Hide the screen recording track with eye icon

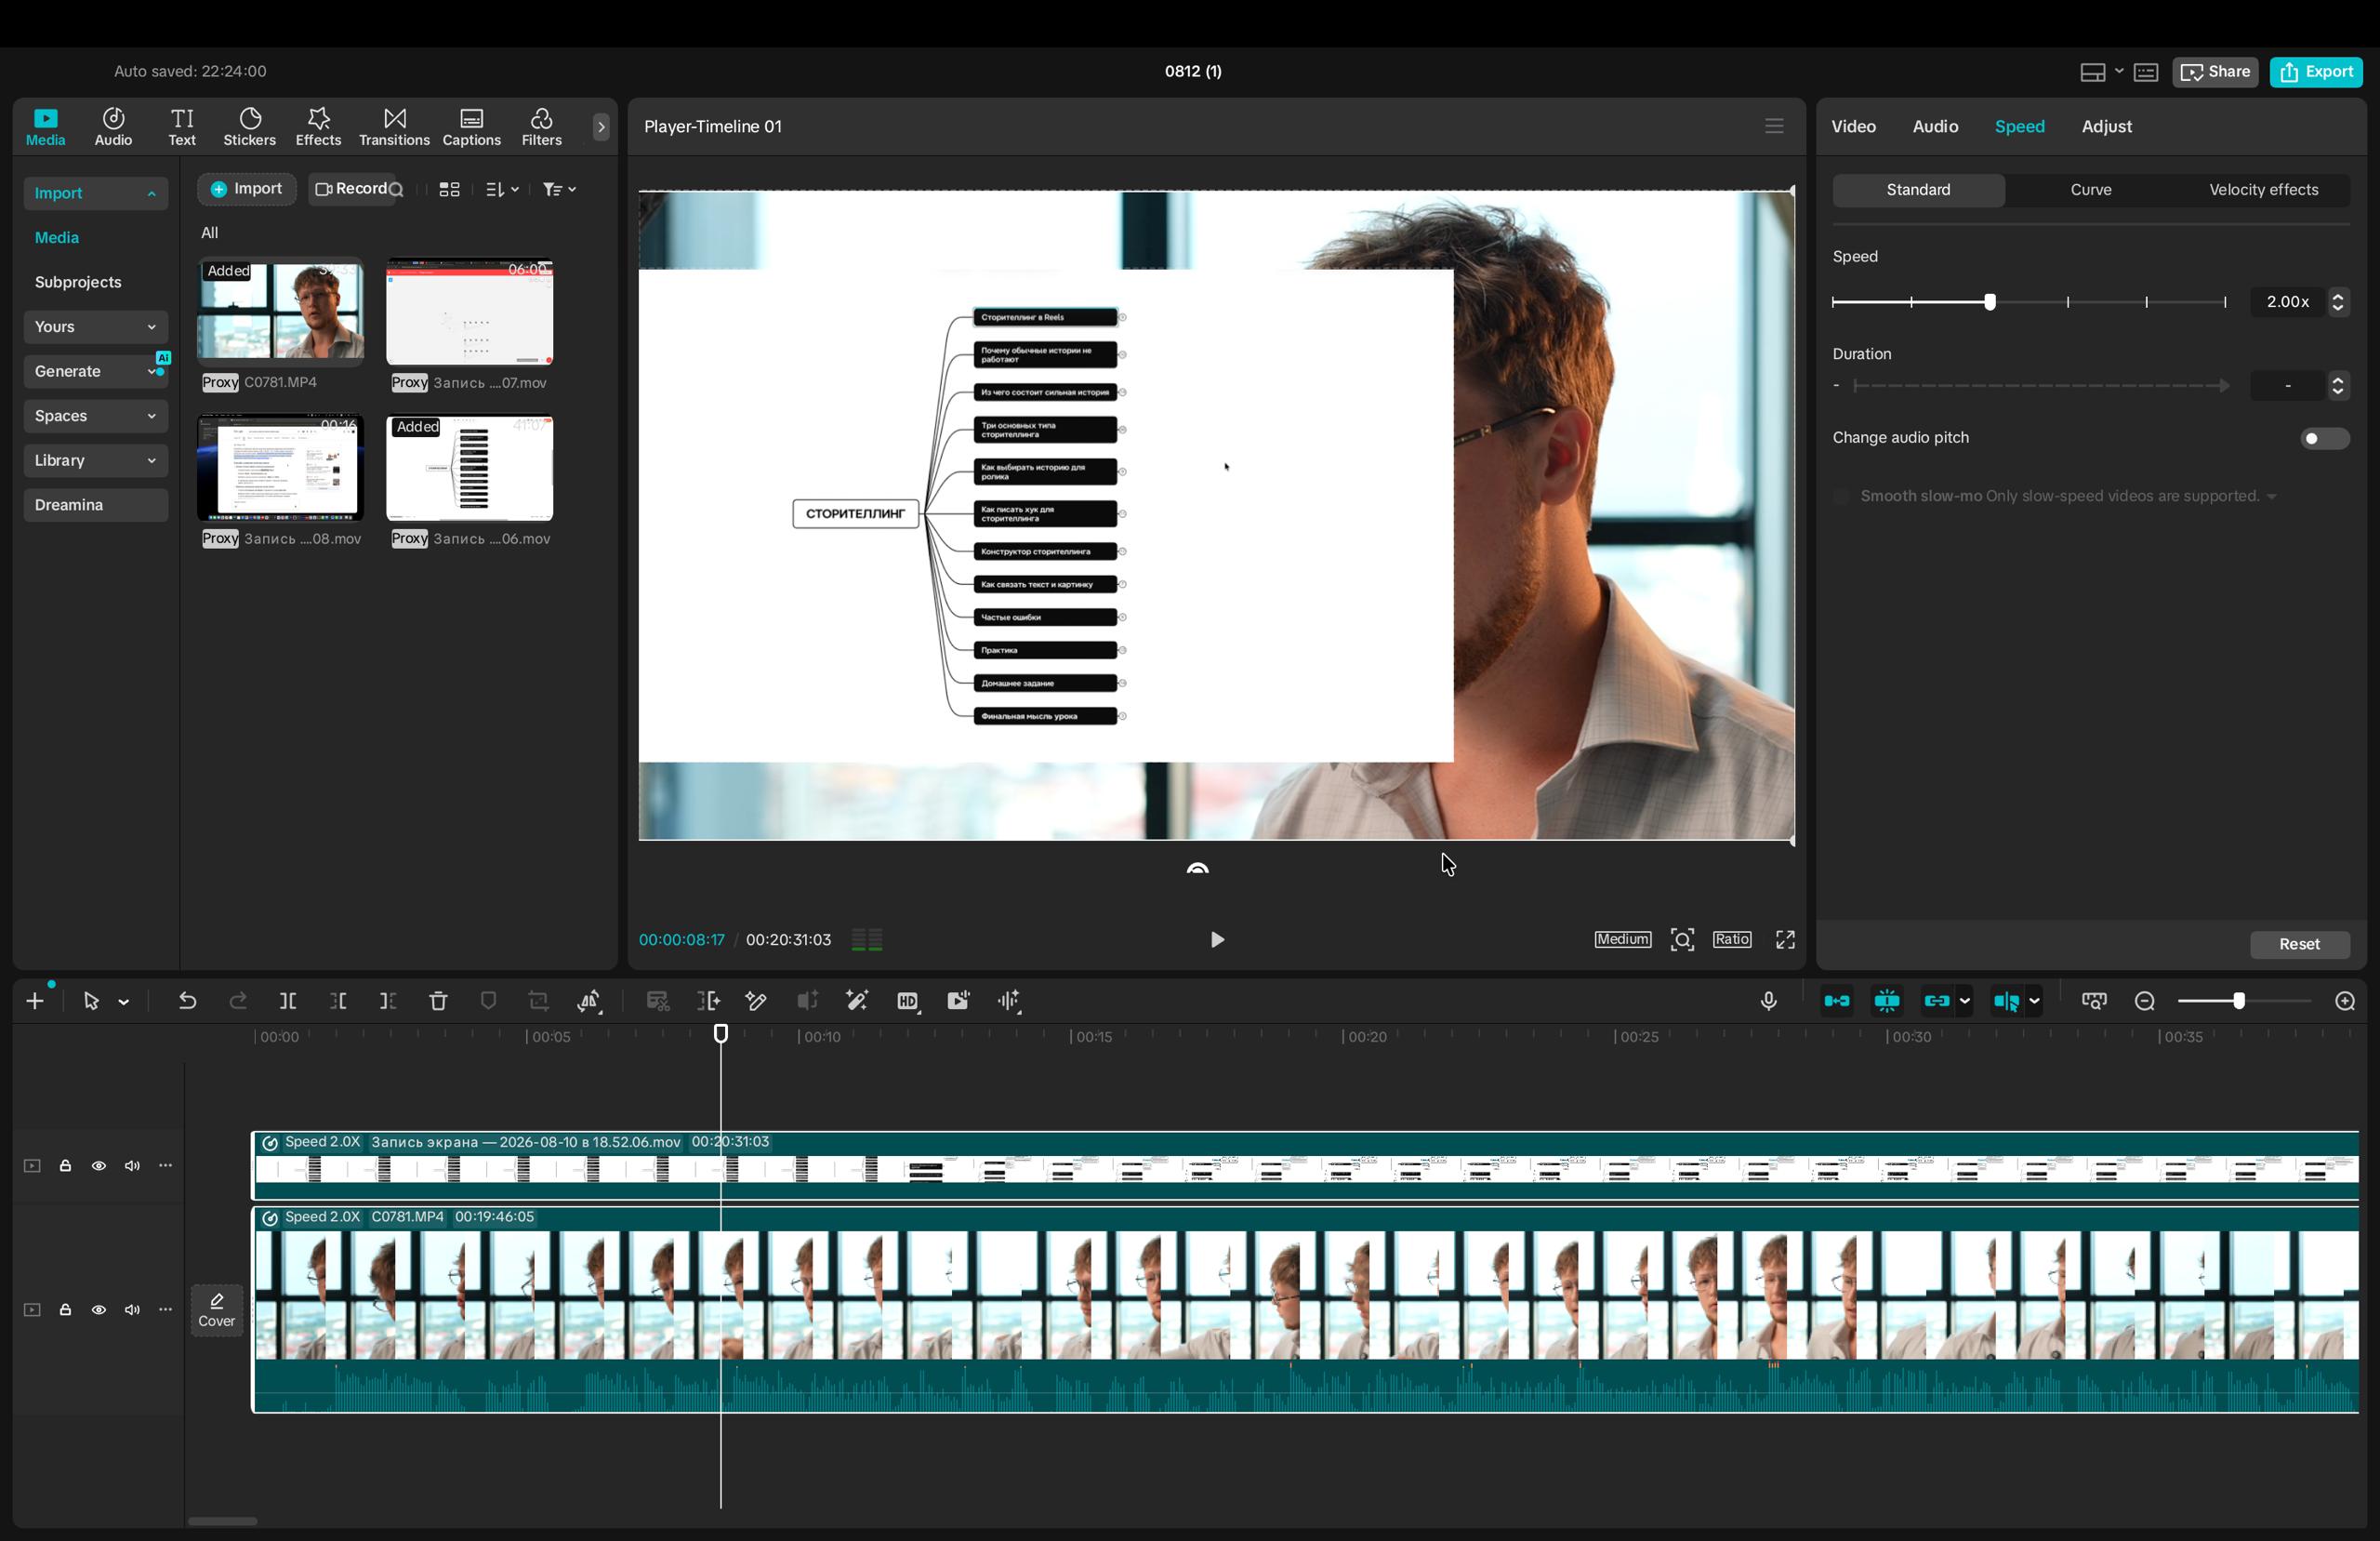click(x=98, y=1166)
